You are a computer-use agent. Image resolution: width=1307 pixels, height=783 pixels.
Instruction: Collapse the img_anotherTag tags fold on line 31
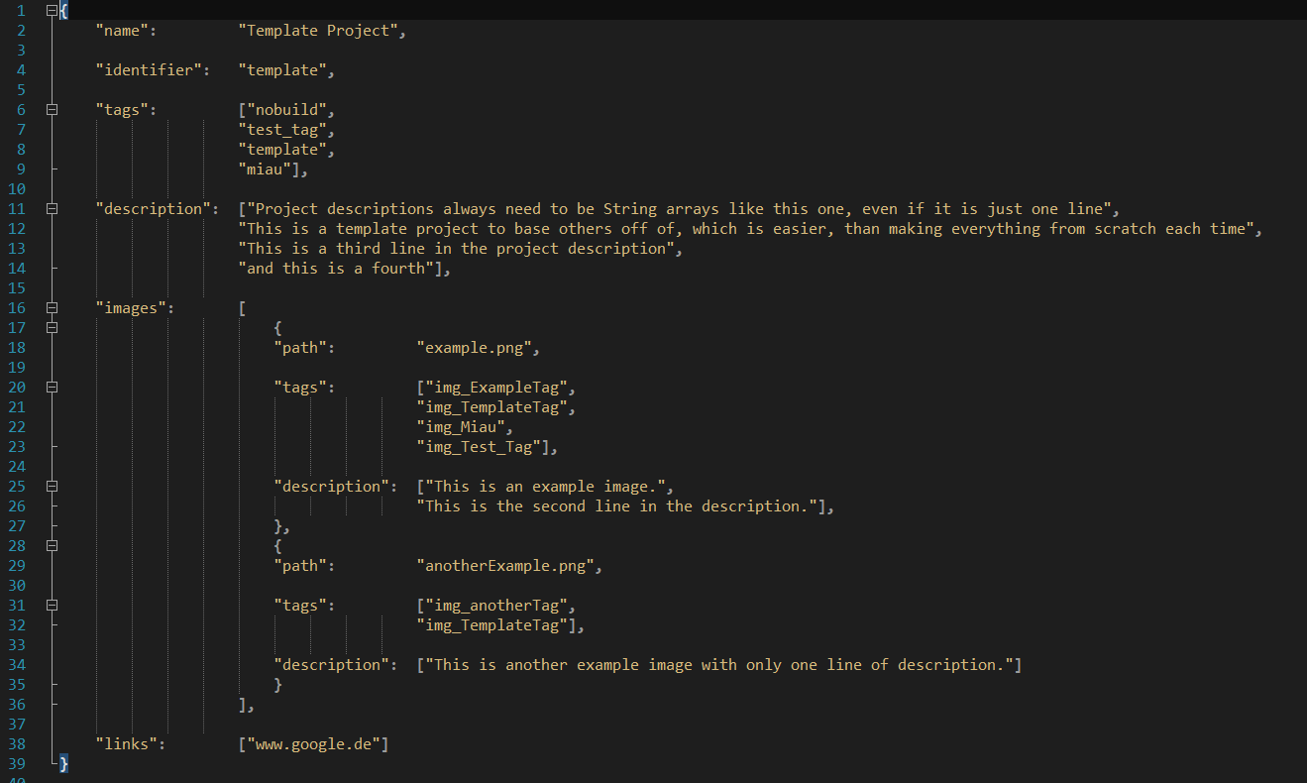pos(53,606)
